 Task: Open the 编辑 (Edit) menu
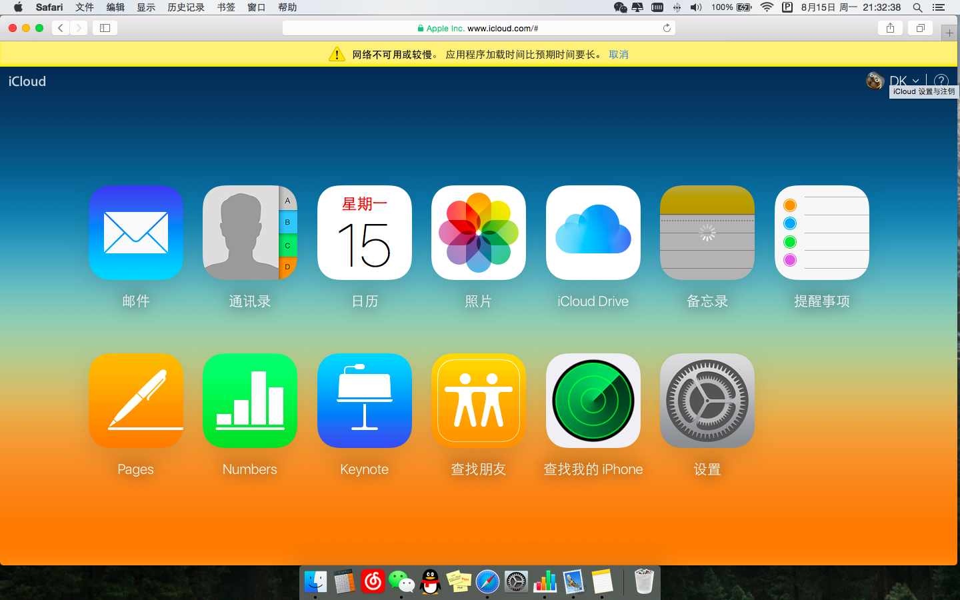click(x=115, y=7)
